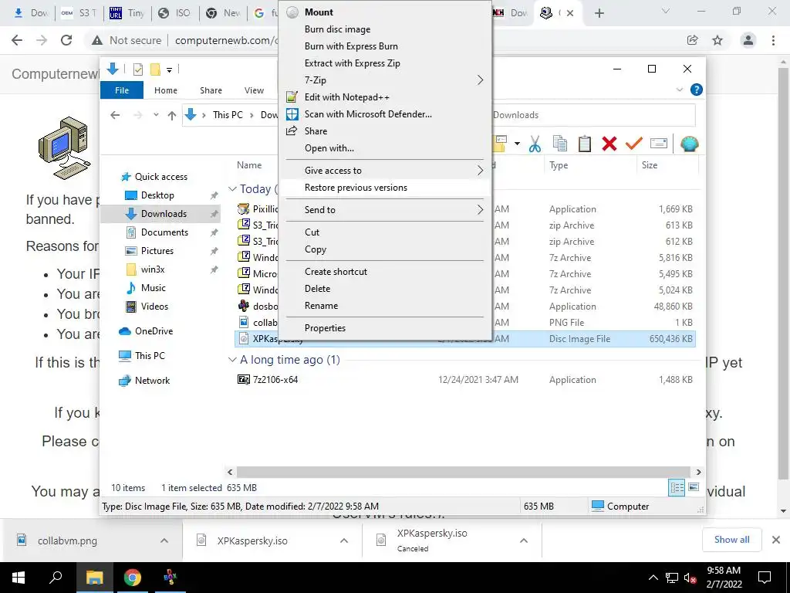Click the red X Delete toolbar icon
Image resolution: width=790 pixels, height=593 pixels.
coord(609,144)
